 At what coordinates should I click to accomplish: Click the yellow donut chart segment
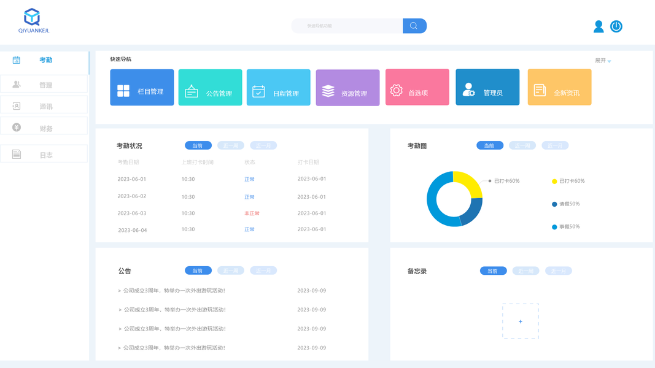pos(470,182)
